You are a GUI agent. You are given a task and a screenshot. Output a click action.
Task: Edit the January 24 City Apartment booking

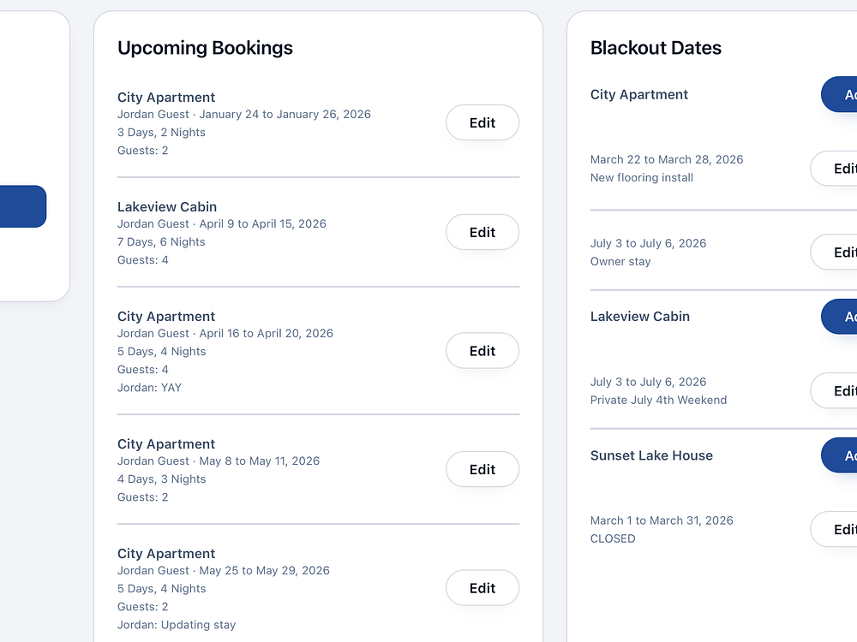[482, 122]
